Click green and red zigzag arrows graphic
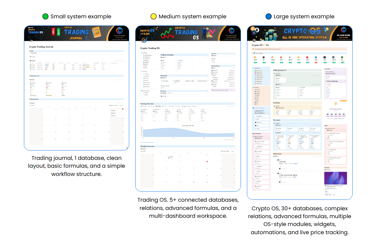The image size is (381, 251). pos(167,34)
